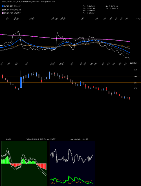Click the 284 price level label
This screenshot has width=141, height=186.
[136, 83]
